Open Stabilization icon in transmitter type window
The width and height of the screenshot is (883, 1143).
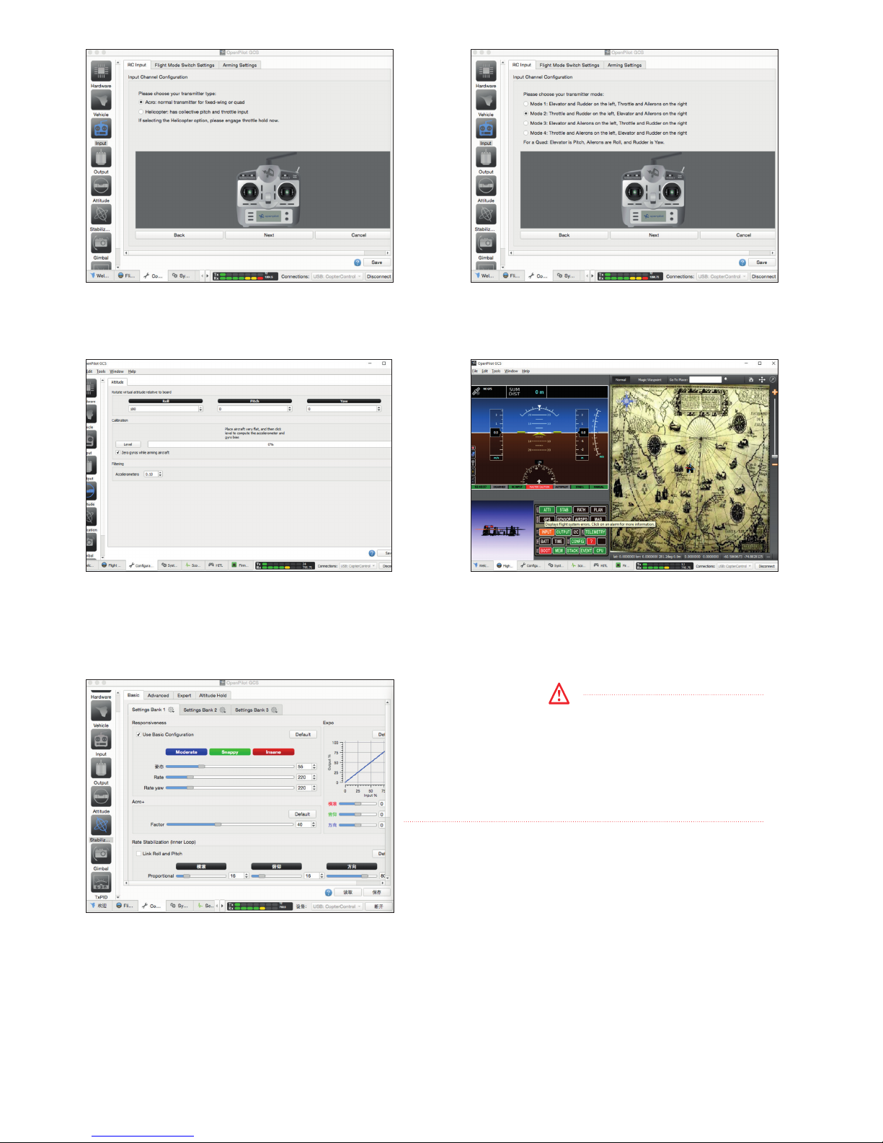tap(101, 214)
